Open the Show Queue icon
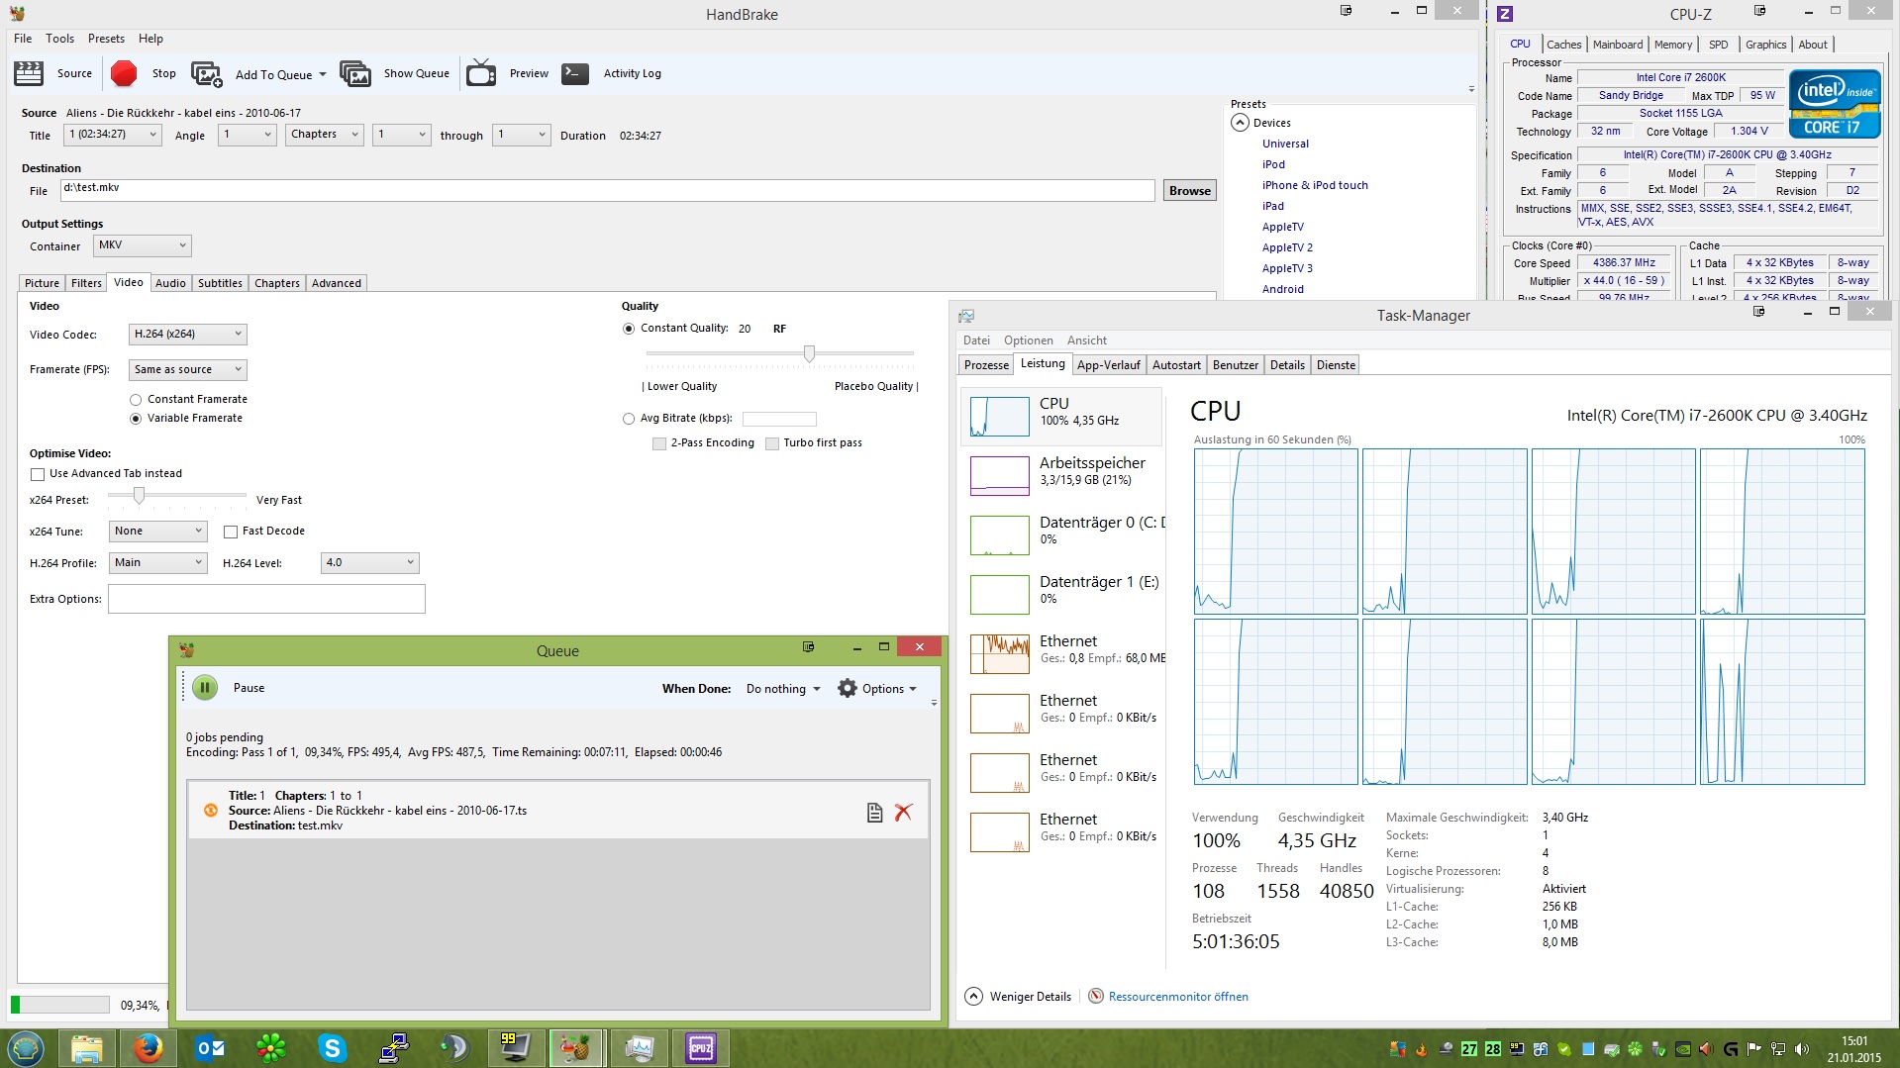 pyautogui.click(x=355, y=73)
